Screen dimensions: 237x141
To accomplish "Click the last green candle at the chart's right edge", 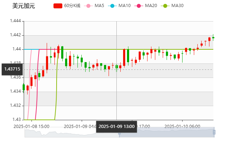I will click(213, 37).
